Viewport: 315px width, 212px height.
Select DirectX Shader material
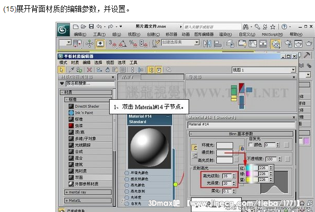[87, 106]
